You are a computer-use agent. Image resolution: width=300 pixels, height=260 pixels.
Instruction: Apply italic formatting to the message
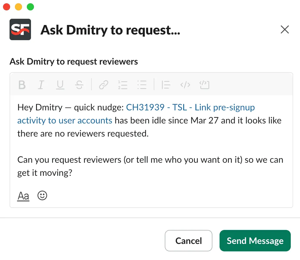(41, 85)
